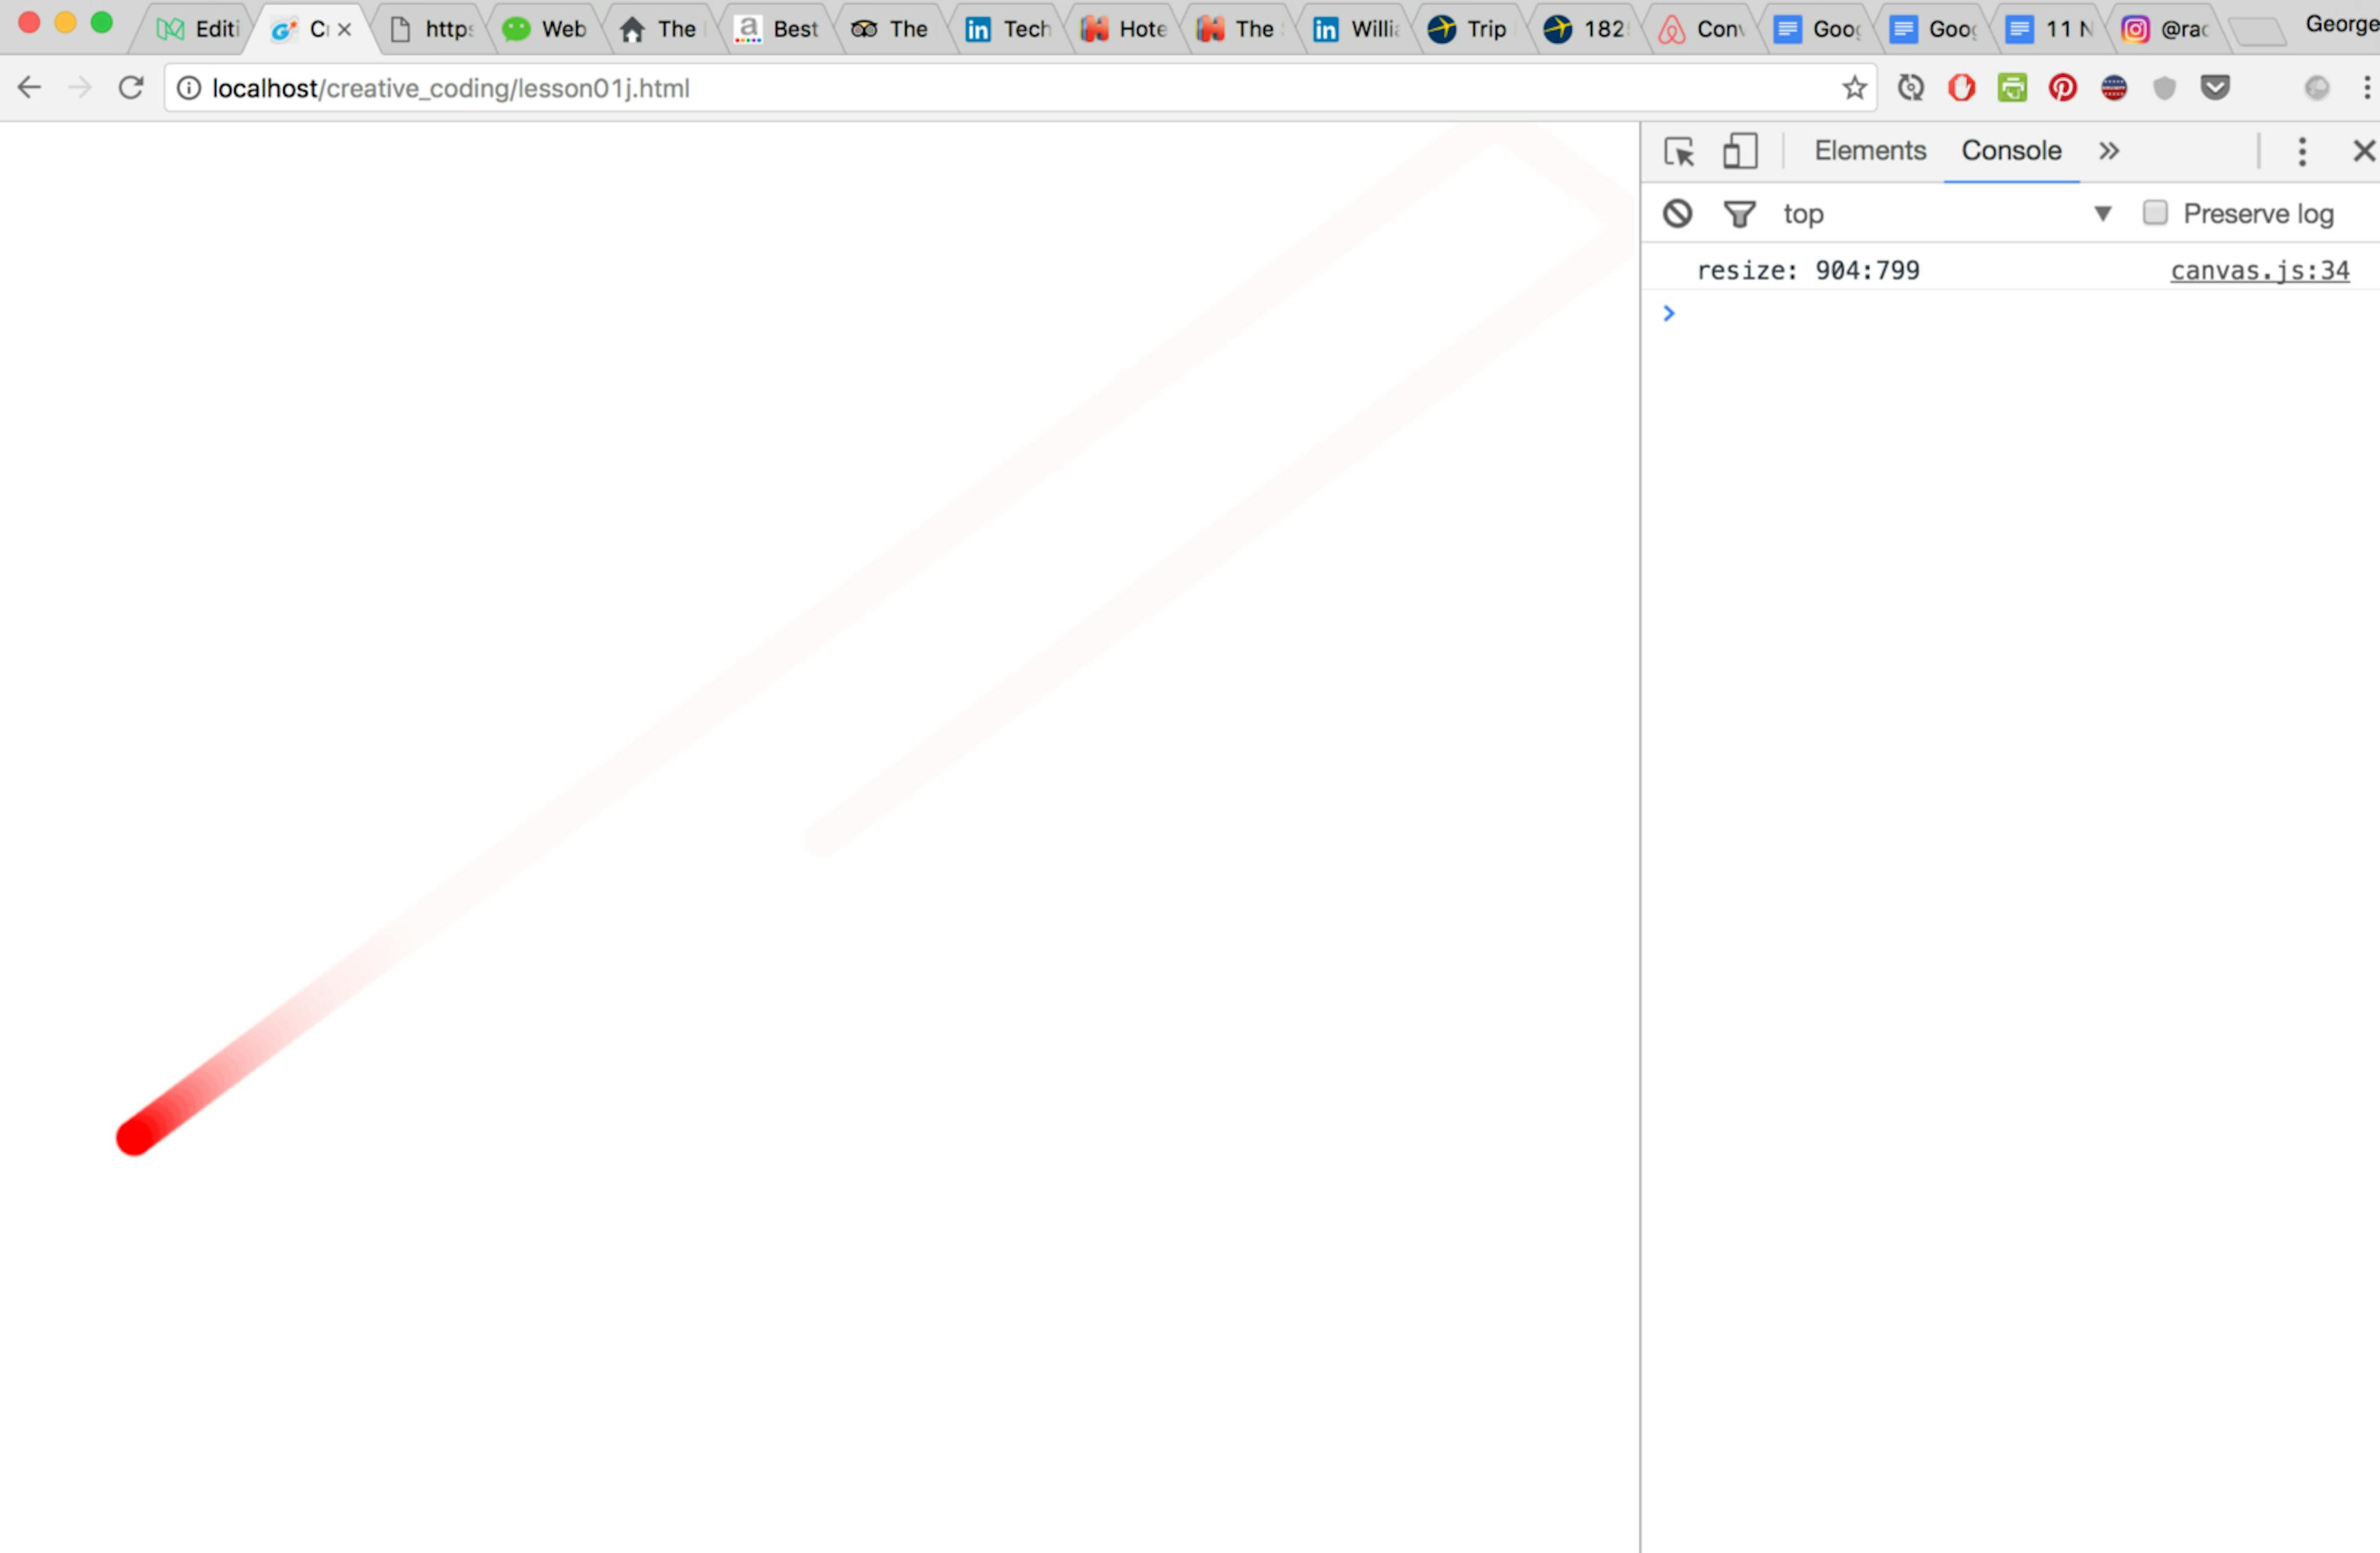Expand more DevTools tabs chevron
Image resolution: width=2380 pixels, height=1553 pixels.
(x=2109, y=151)
